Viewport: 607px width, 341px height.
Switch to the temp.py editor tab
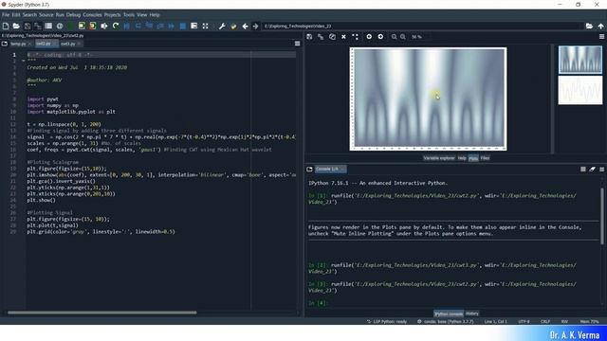click(19, 44)
